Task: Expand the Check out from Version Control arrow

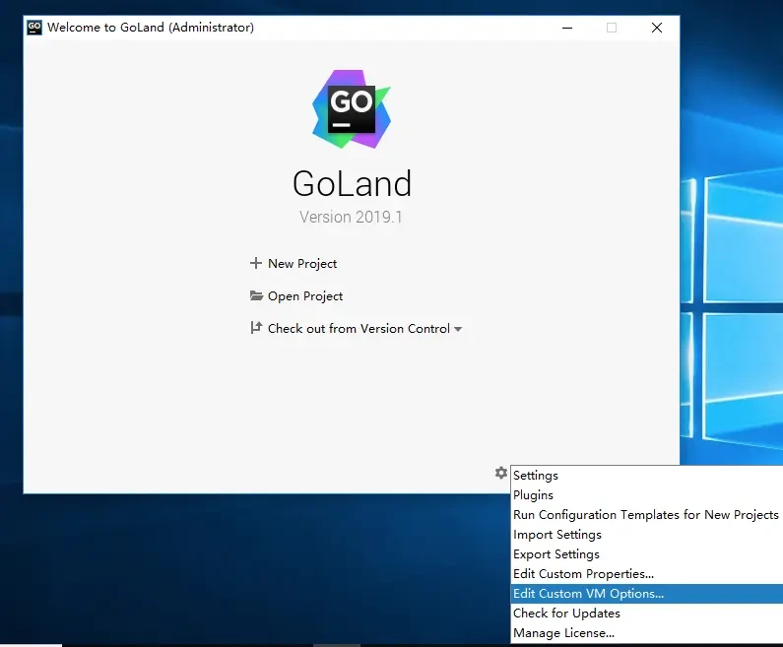Action: (x=458, y=330)
